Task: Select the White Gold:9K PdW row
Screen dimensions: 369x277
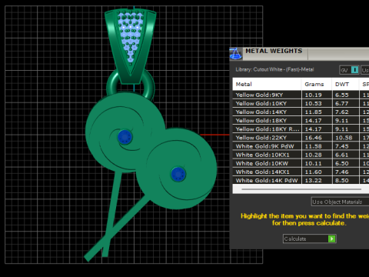Action: (301, 146)
